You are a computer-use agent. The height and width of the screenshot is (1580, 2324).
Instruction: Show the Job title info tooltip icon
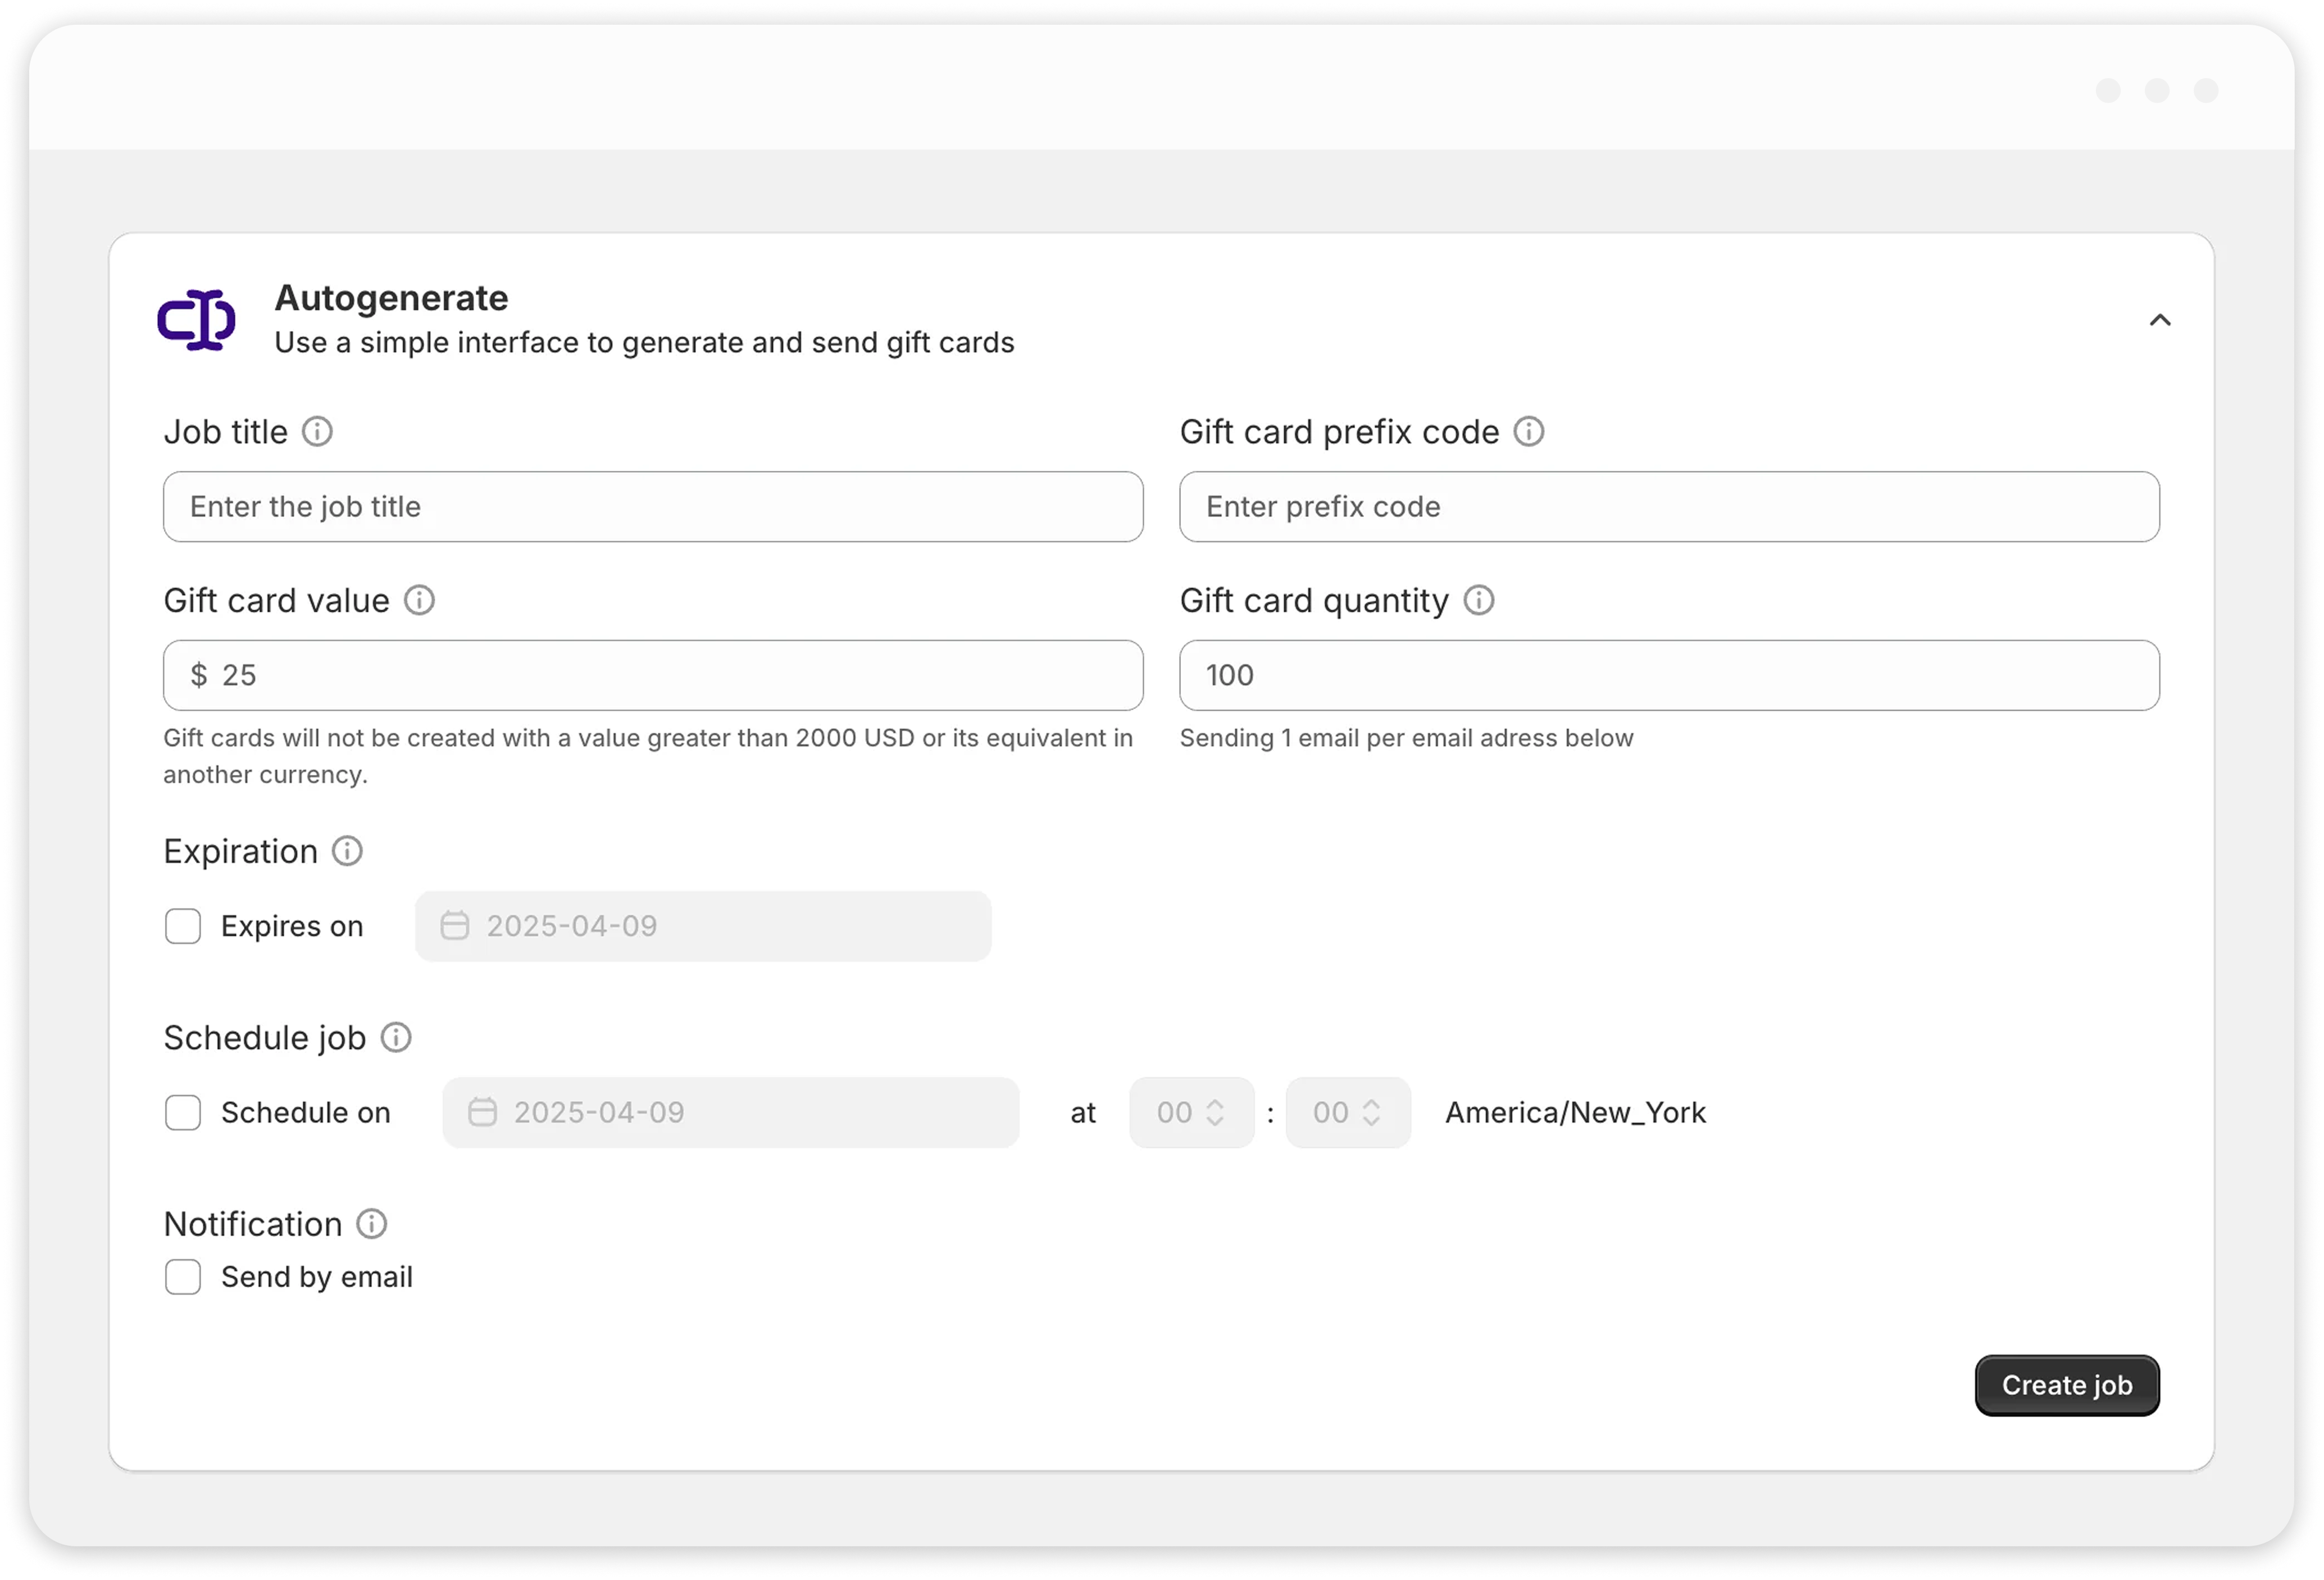point(317,432)
